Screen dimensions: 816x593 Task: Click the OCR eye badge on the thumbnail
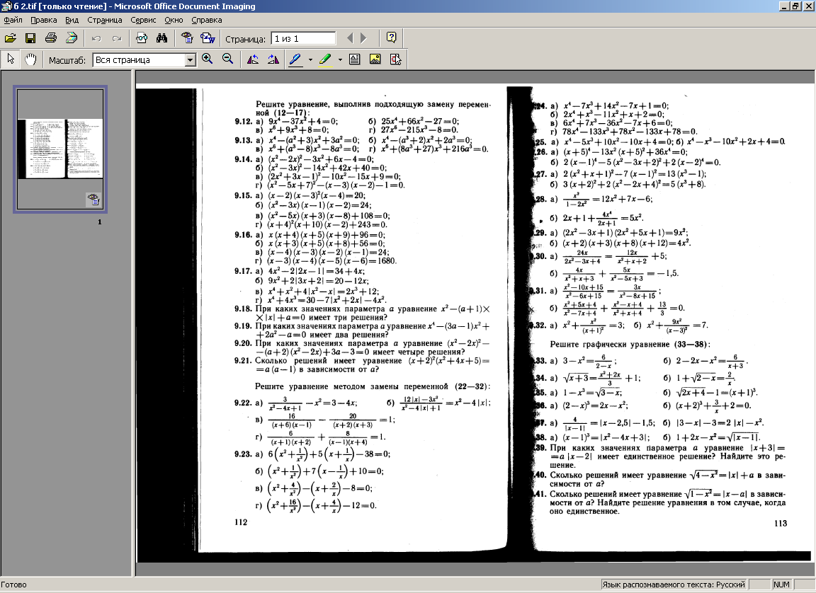(x=93, y=199)
